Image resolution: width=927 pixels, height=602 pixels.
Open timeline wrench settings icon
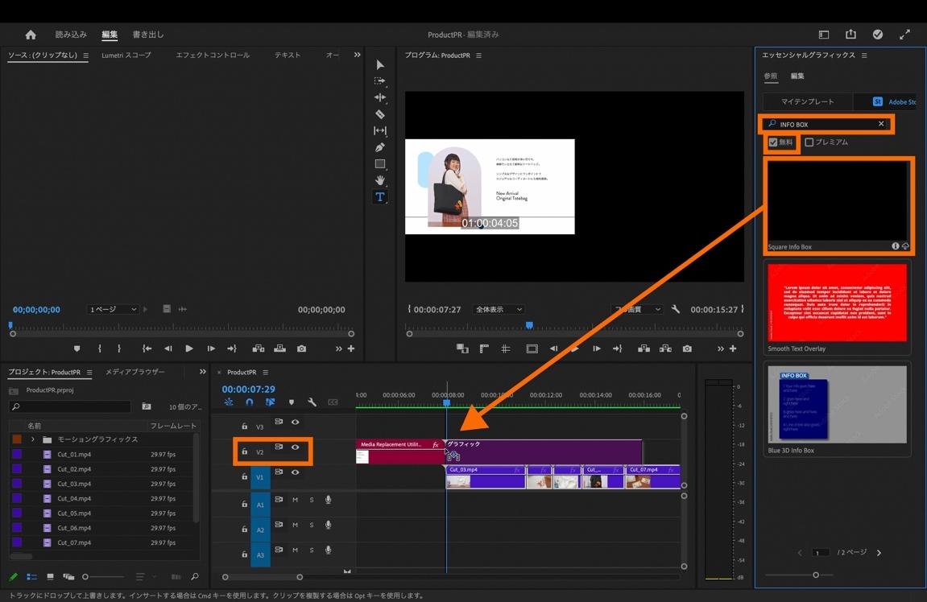[x=312, y=402]
